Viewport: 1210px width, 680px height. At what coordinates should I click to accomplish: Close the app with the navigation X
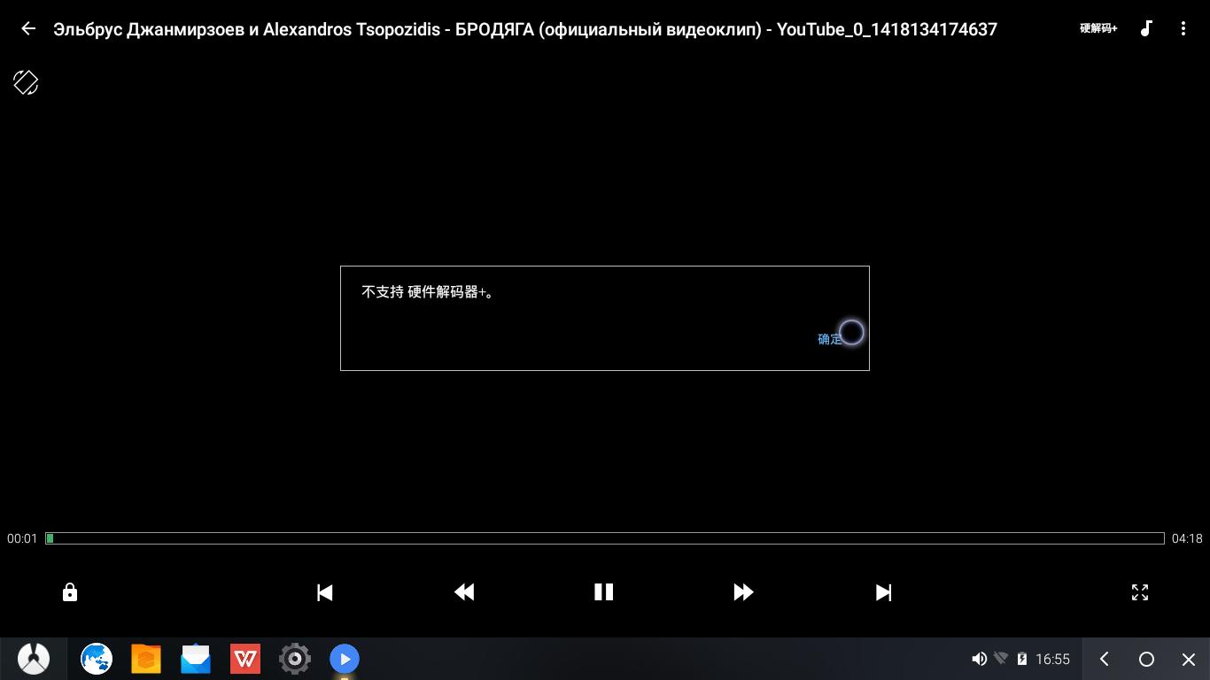tap(1189, 659)
